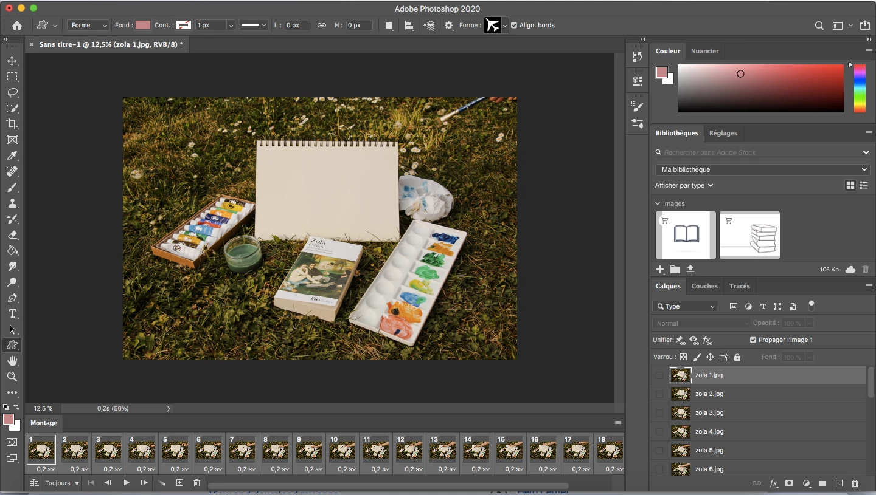The height and width of the screenshot is (495, 876).
Task: Toggle Align. bords checkbox
Action: (x=514, y=26)
